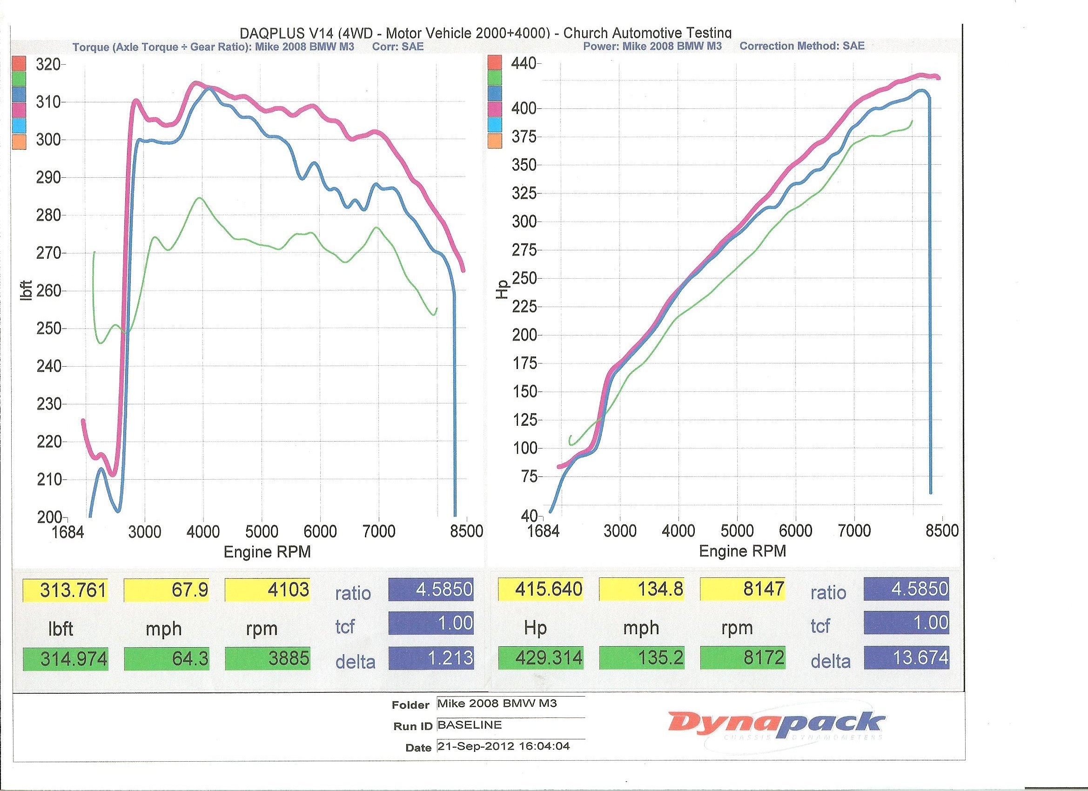Click power delta value 13.674
1088x791 pixels.
coord(906,657)
